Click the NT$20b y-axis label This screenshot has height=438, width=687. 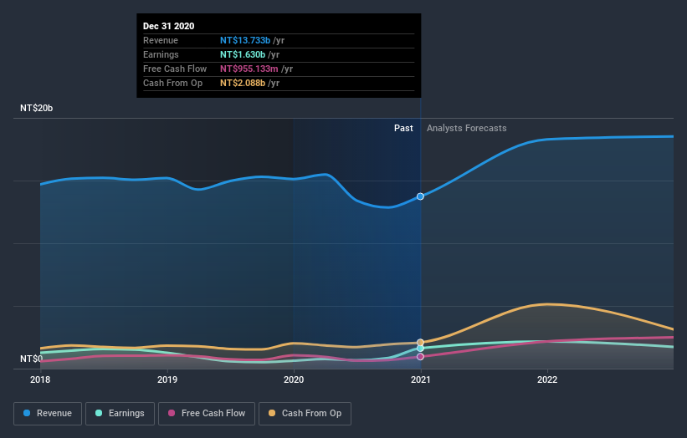coord(36,108)
